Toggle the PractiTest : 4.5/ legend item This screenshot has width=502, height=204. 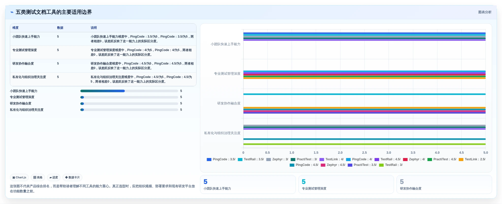[x=442, y=159]
